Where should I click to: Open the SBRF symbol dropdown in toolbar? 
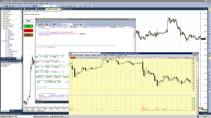click(x=50, y=6)
